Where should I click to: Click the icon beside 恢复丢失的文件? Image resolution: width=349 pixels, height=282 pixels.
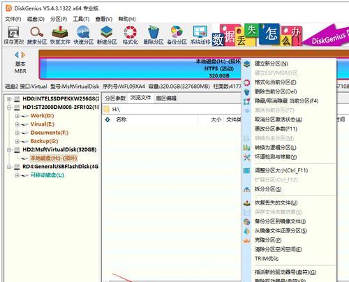click(247, 202)
